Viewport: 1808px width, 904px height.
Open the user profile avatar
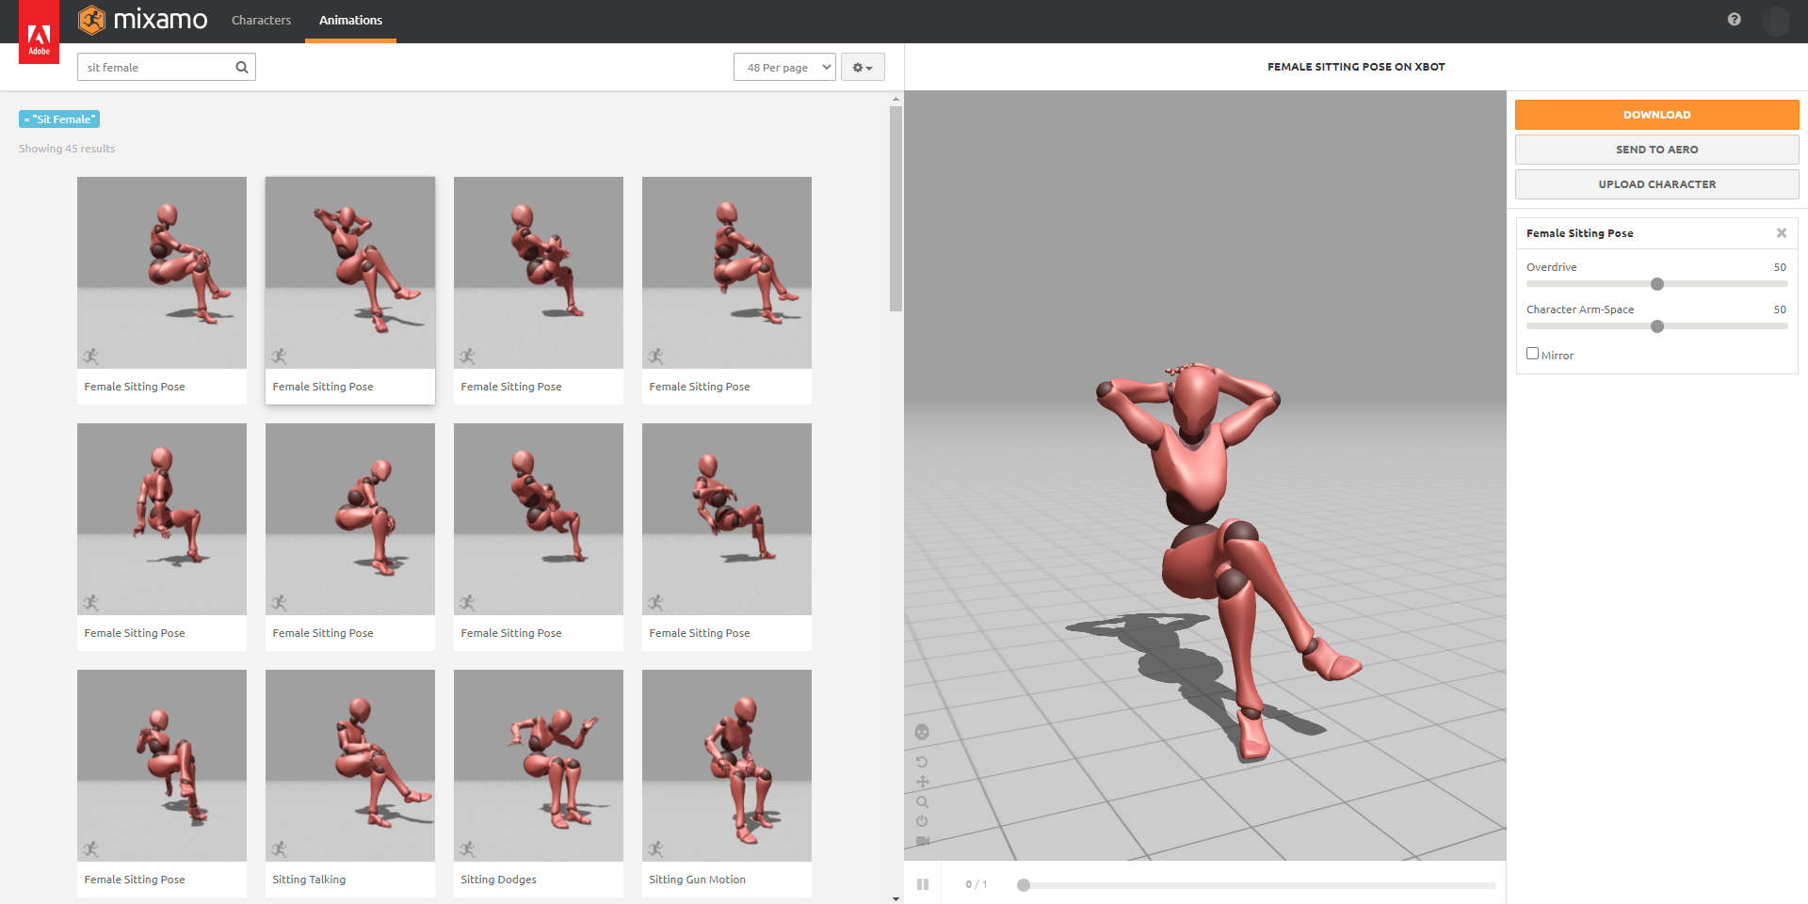[1776, 21]
